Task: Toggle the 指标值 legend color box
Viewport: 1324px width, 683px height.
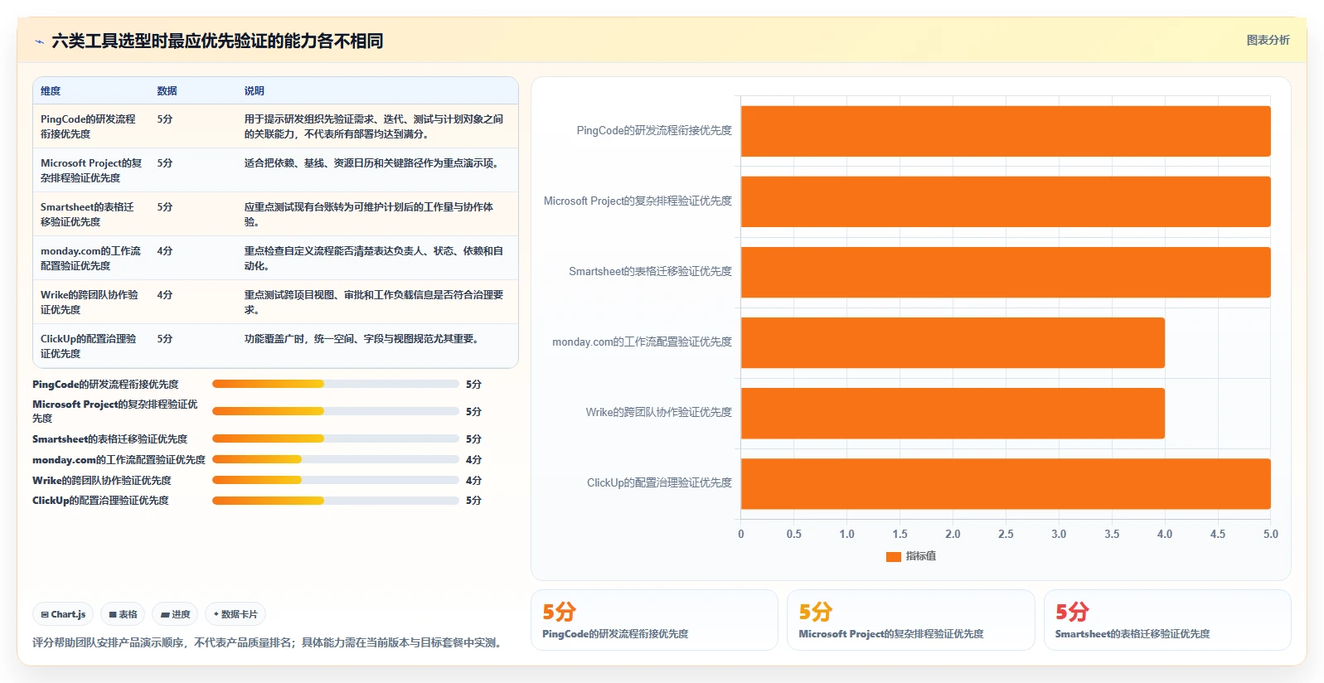Action: pyautogui.click(x=893, y=556)
